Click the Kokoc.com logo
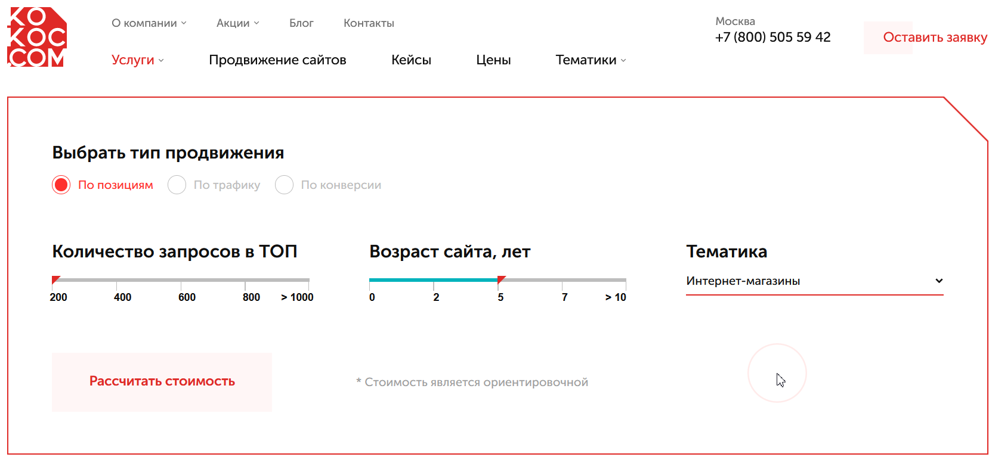 click(x=37, y=37)
